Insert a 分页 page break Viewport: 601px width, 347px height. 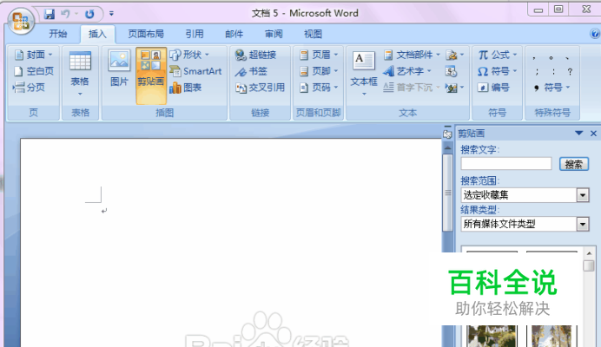30,88
